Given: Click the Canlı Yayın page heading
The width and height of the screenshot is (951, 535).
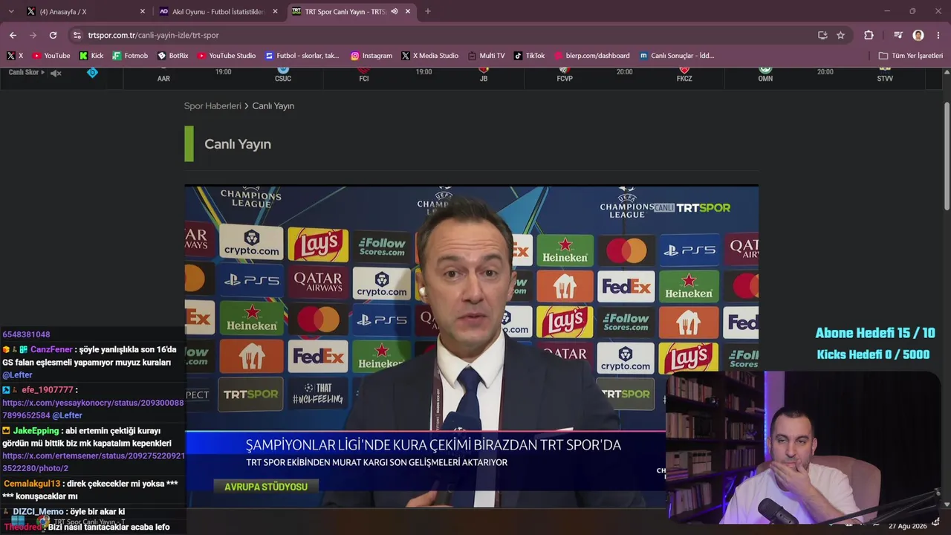Looking at the screenshot, I should click(238, 144).
